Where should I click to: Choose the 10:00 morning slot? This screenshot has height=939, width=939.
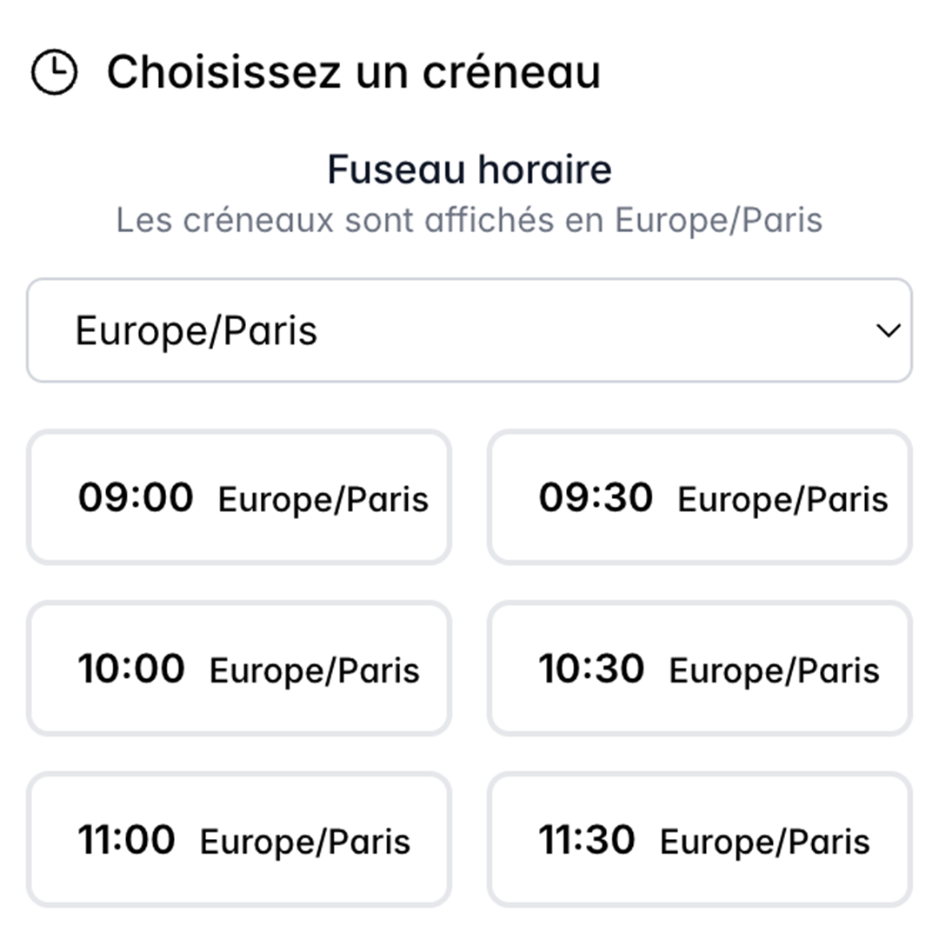click(x=238, y=668)
